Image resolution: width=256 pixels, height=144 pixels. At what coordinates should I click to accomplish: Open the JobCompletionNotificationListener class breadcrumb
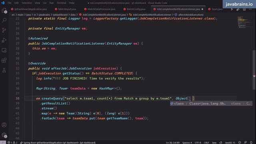click(150, 15)
